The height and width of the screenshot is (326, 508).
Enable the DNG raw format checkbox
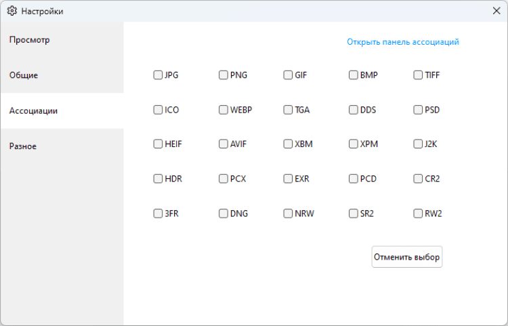point(224,213)
